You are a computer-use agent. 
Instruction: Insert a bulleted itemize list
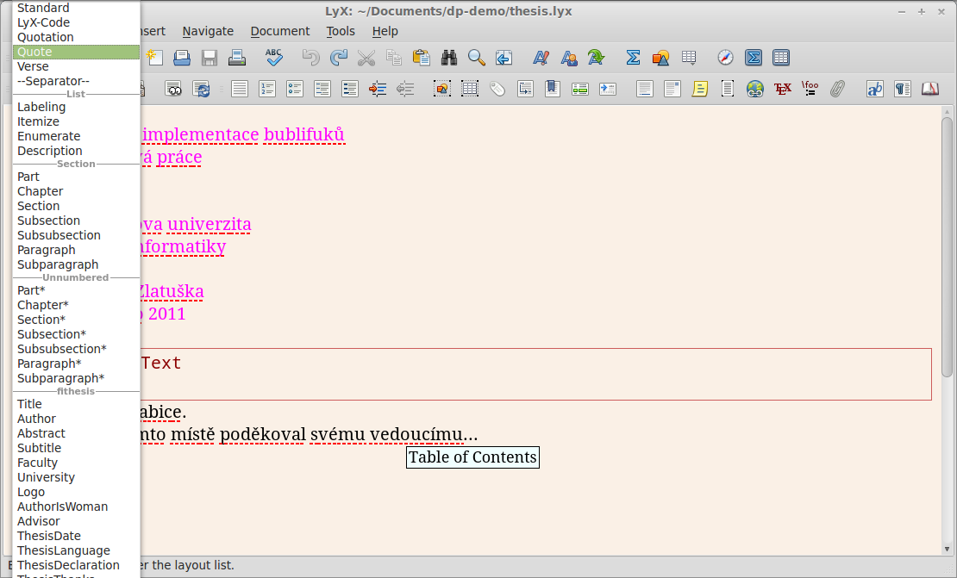pyautogui.click(x=295, y=89)
